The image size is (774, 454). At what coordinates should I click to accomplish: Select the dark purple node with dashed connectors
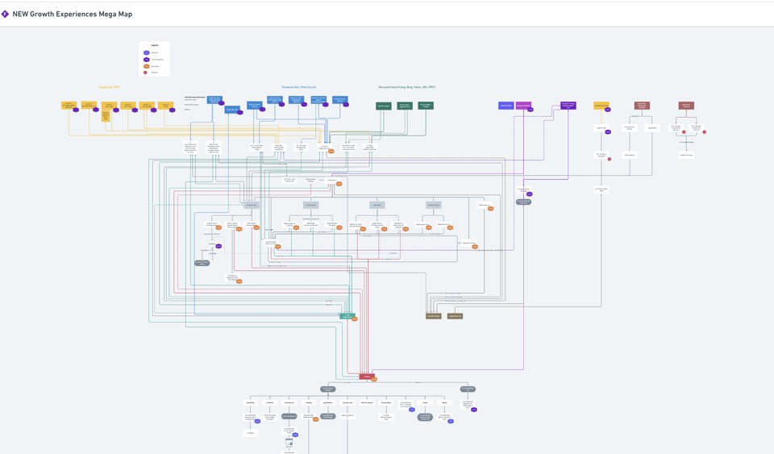568,106
